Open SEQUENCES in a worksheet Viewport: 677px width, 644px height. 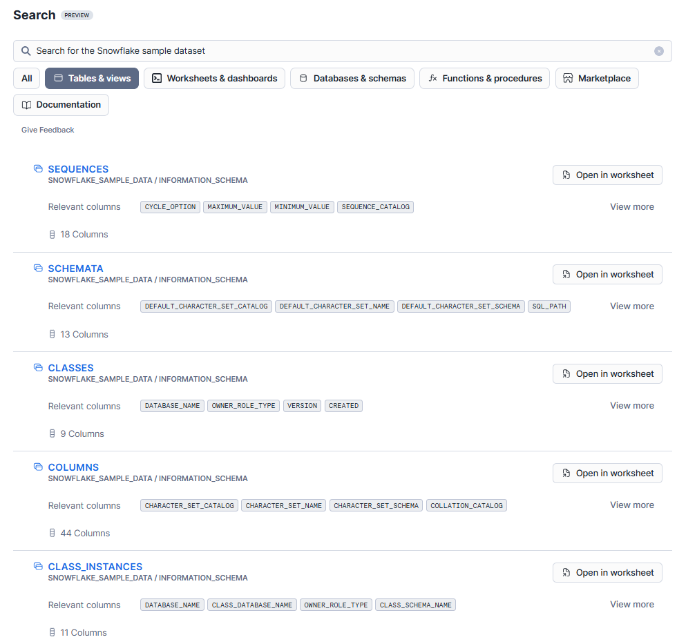pos(607,175)
